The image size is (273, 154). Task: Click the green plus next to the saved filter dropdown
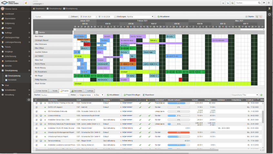coord(261,95)
